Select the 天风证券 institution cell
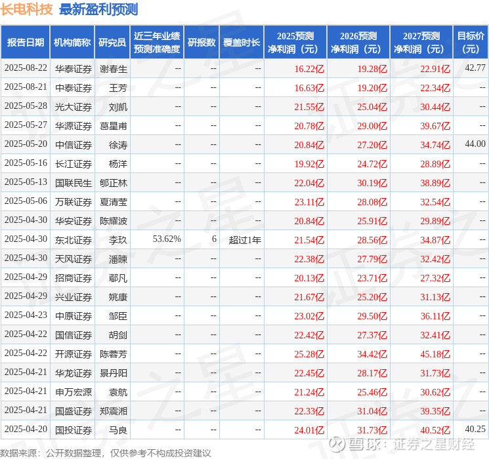The image size is (489, 459). coord(74,259)
